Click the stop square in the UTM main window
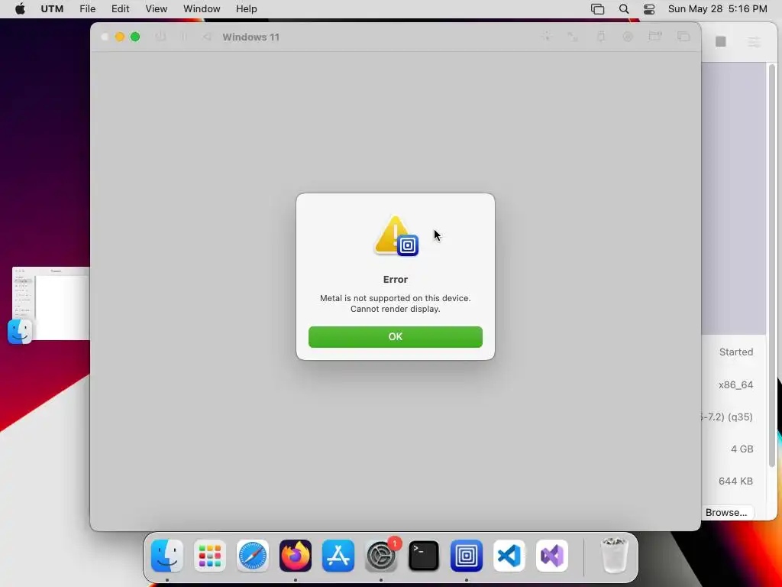782x587 pixels. click(721, 41)
